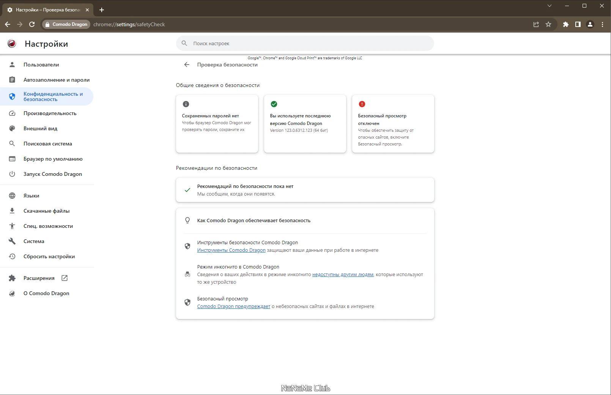
Task: Click the speedometer icon beside Производительность
Action: [x=12, y=113]
